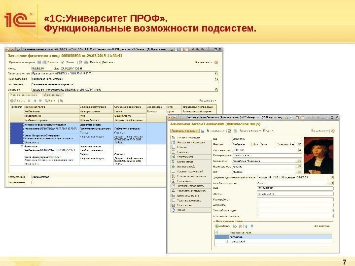This screenshot has width=355, height=266.
Task: Click the back arrow in the application window title bar
Action: (12, 49)
